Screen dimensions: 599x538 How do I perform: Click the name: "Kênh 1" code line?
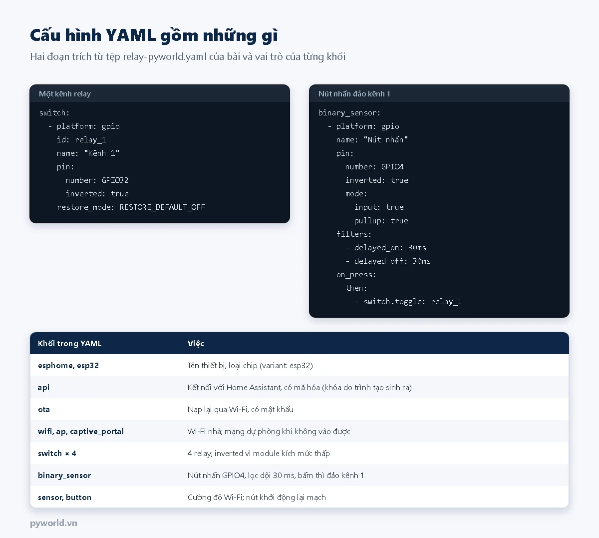pos(88,153)
